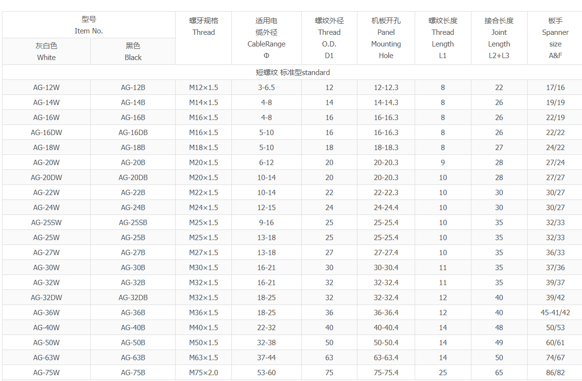Select the Thread O.D. D1 header

pos(329,38)
